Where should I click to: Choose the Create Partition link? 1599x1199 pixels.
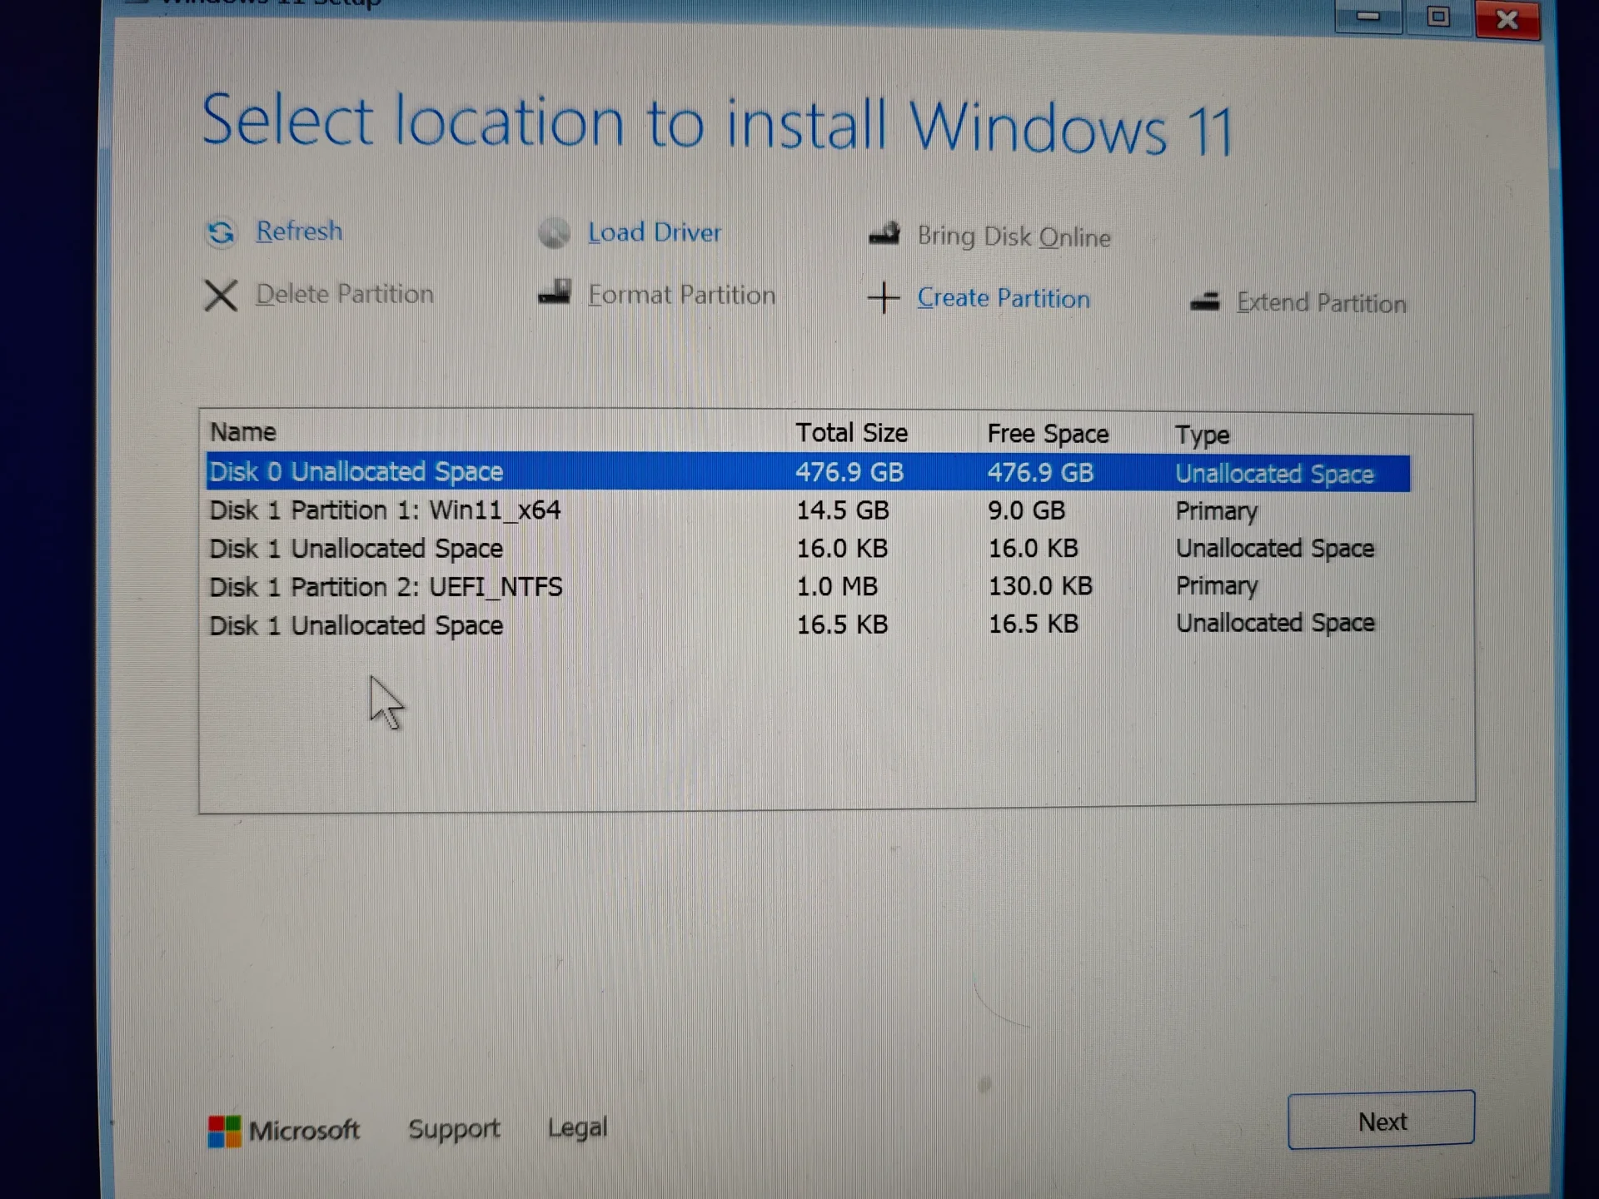1004,298
